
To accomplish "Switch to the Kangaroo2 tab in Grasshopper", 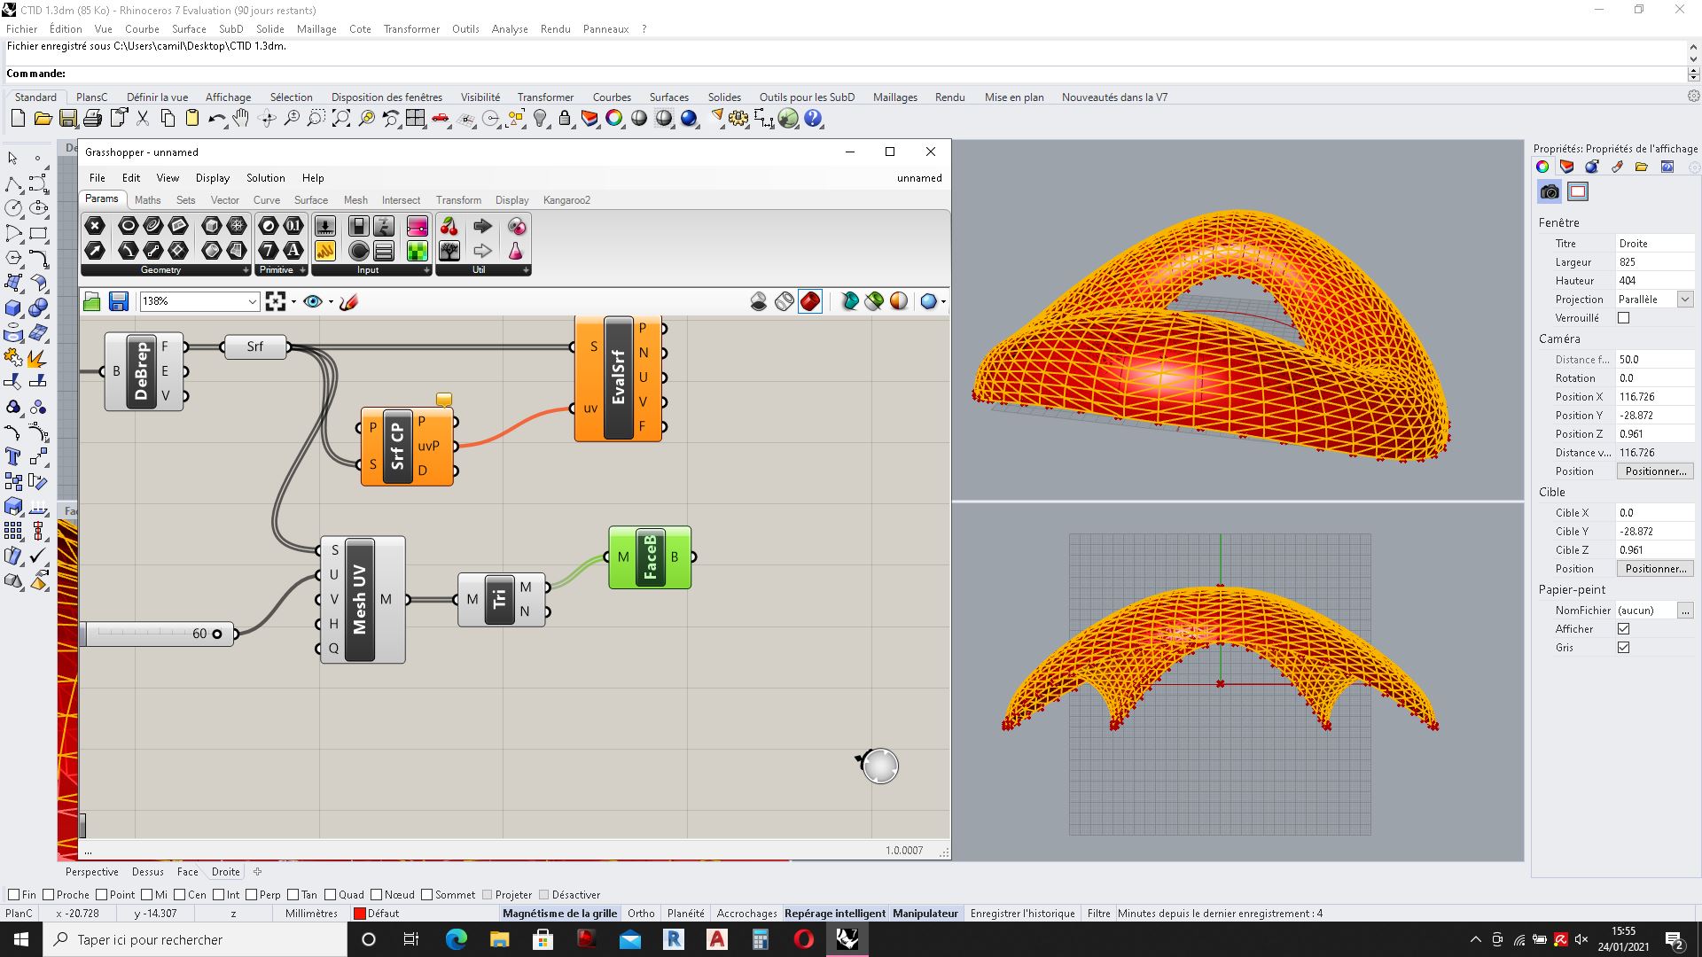I will tap(566, 200).
